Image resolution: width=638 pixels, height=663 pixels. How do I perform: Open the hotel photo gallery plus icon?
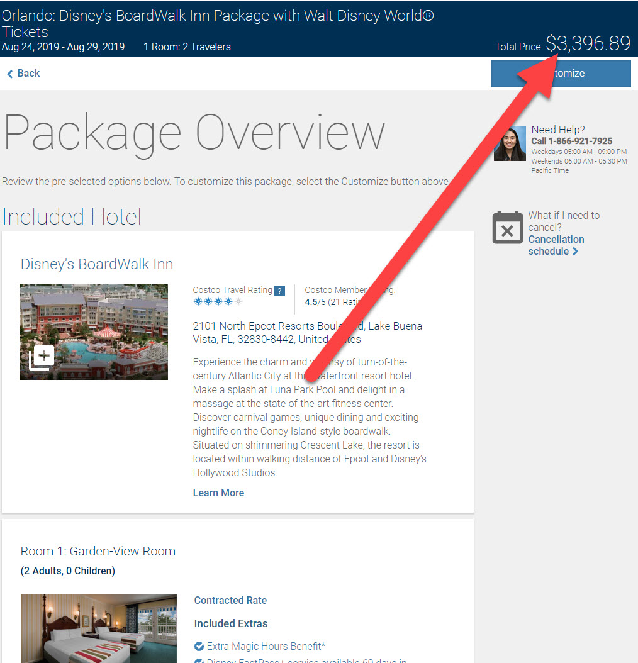42,357
